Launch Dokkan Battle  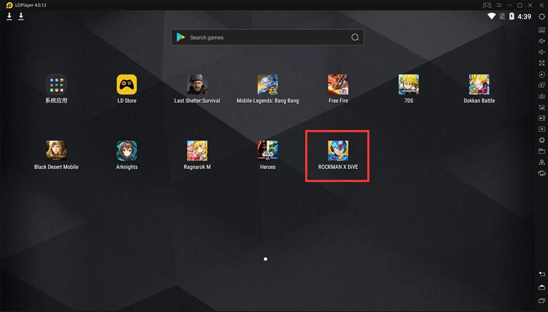(x=479, y=84)
